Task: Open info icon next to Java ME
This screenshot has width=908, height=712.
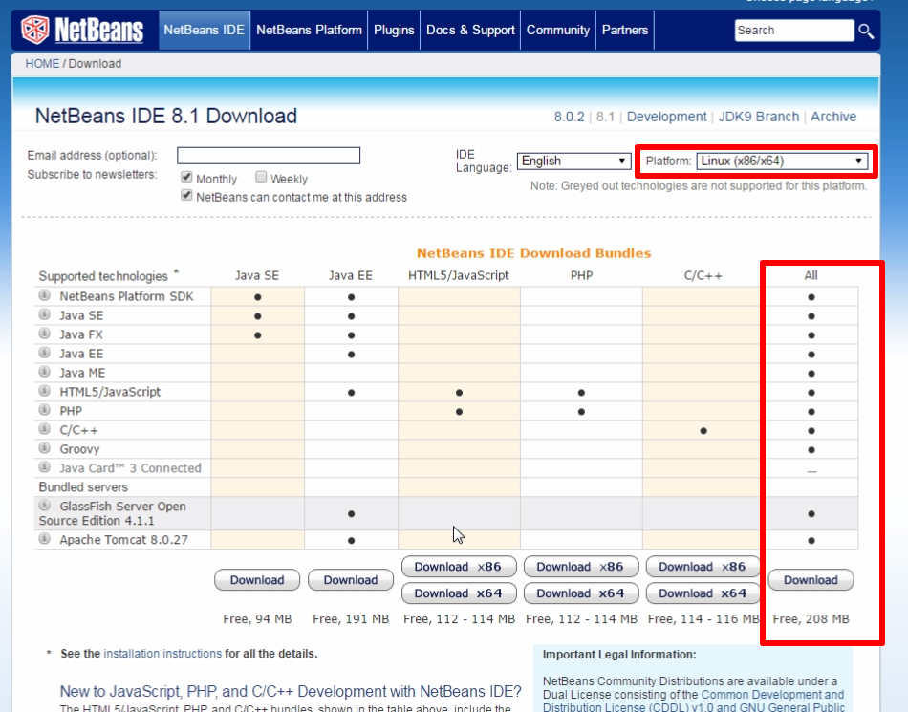Action: click(45, 372)
